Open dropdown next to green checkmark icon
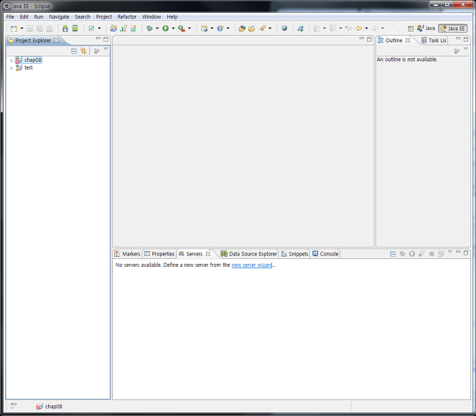This screenshot has height=416, width=476. pyautogui.click(x=99, y=29)
